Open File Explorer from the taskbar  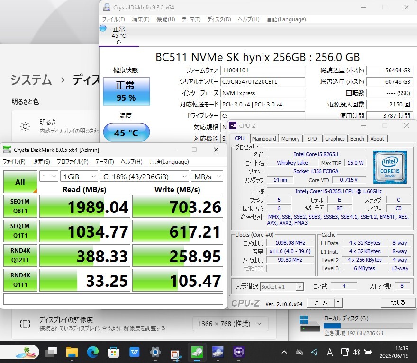point(72,353)
